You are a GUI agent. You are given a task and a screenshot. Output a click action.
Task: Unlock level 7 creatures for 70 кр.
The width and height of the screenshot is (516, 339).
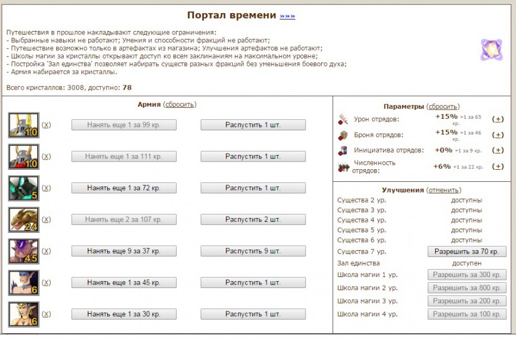coord(467,251)
